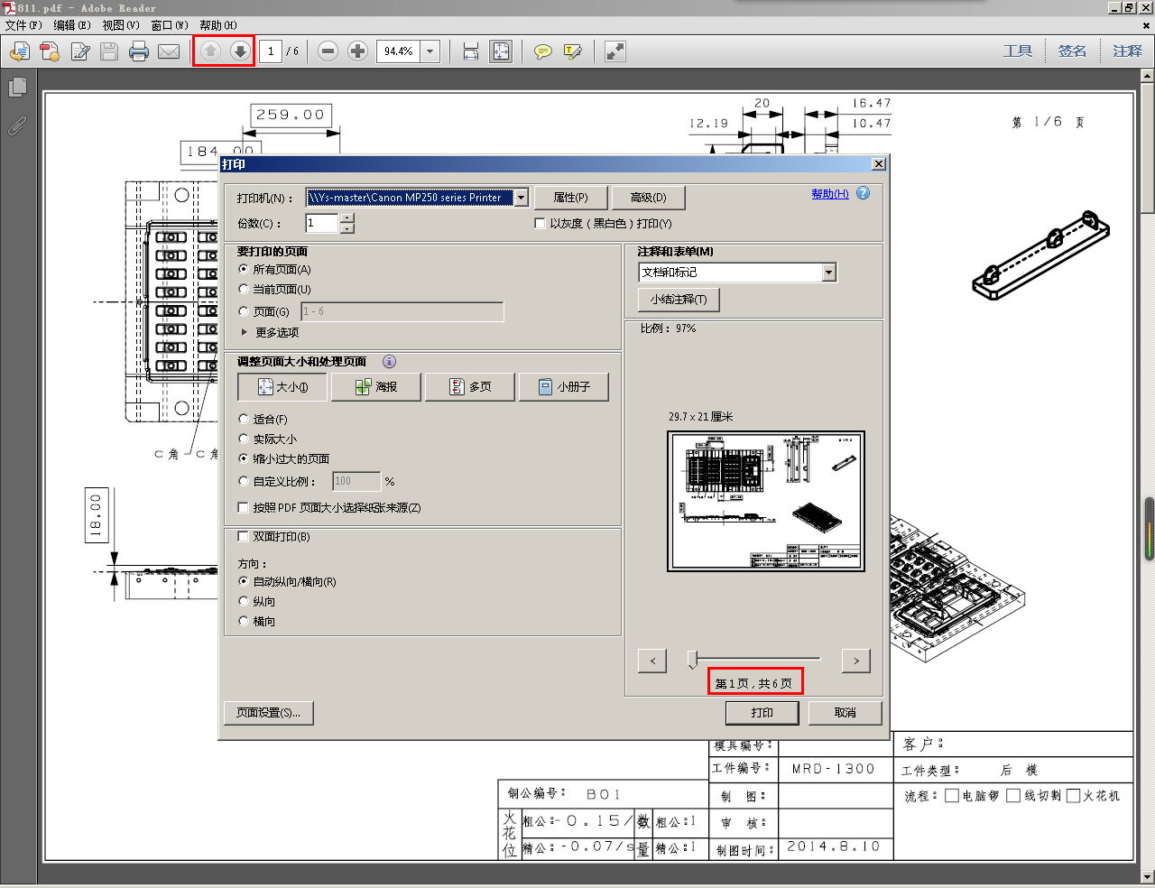Zoom out using the minus icon
1155x888 pixels.
[328, 51]
